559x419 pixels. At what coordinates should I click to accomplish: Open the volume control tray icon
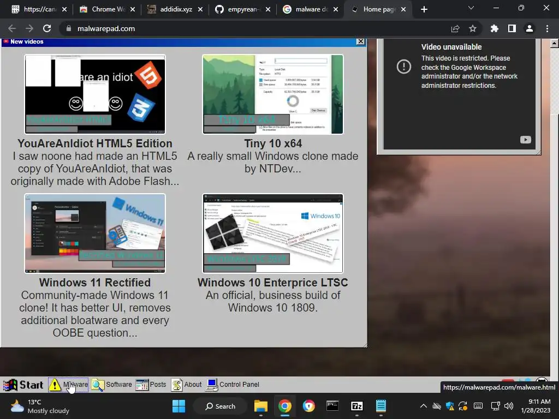click(x=509, y=406)
